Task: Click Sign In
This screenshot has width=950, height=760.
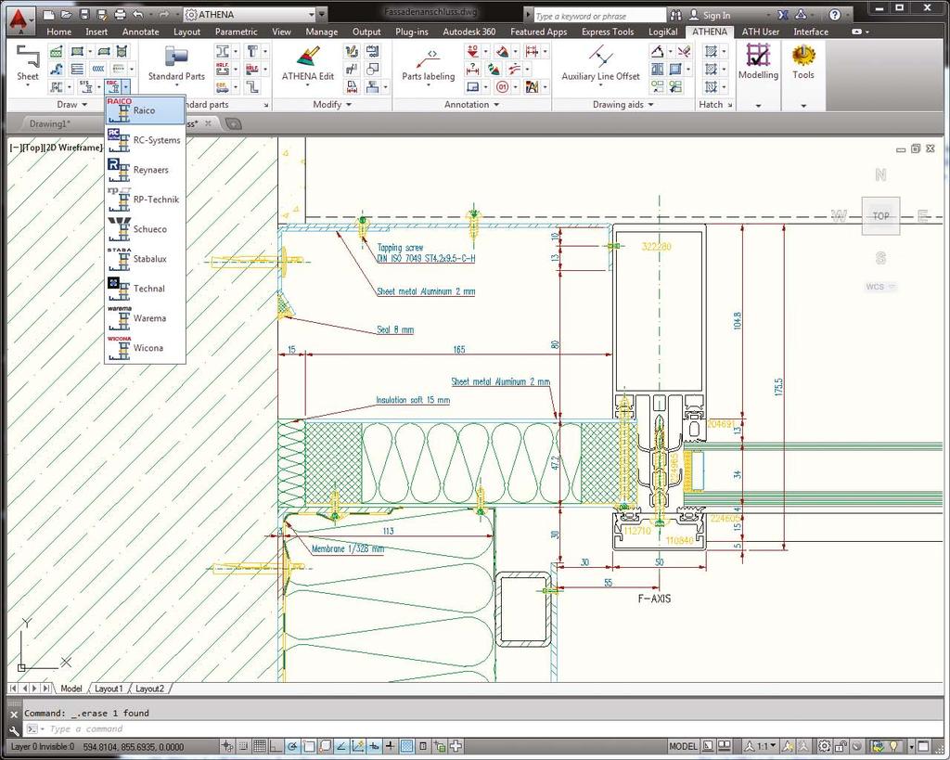Action: point(716,16)
